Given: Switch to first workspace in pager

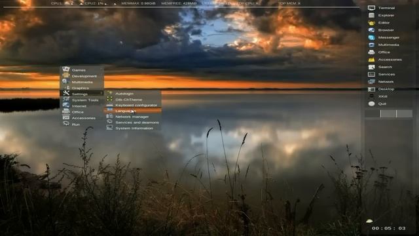Looking at the screenshot, I should pyautogui.click(x=373, y=113).
